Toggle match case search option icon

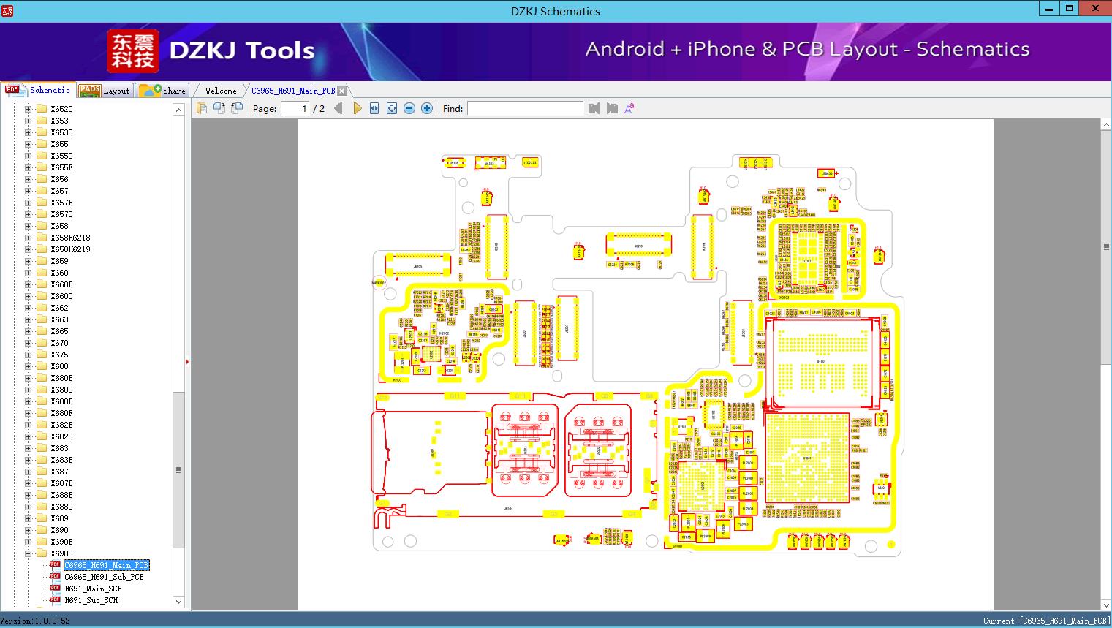coord(629,108)
